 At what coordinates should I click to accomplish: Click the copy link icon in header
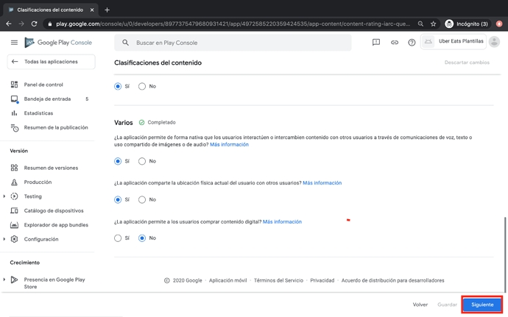(x=394, y=43)
